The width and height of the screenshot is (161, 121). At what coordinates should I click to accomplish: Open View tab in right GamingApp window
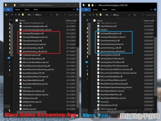coord(113,10)
